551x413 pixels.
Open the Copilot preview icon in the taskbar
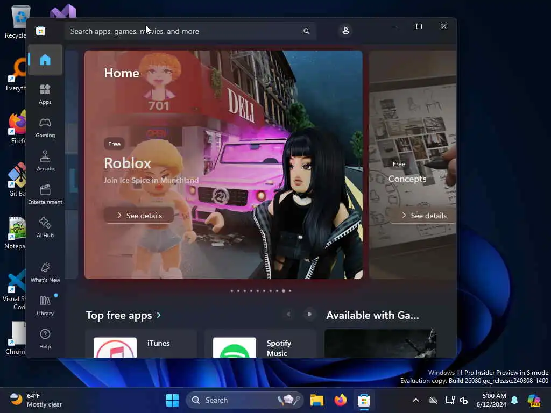pos(534,400)
